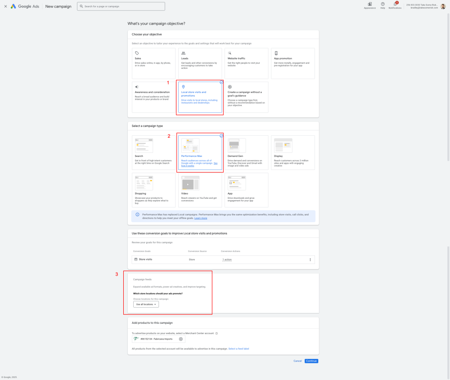This screenshot has width=450, height=380.
Task: Click help icon beside Merchant Center account
Action: point(217,333)
